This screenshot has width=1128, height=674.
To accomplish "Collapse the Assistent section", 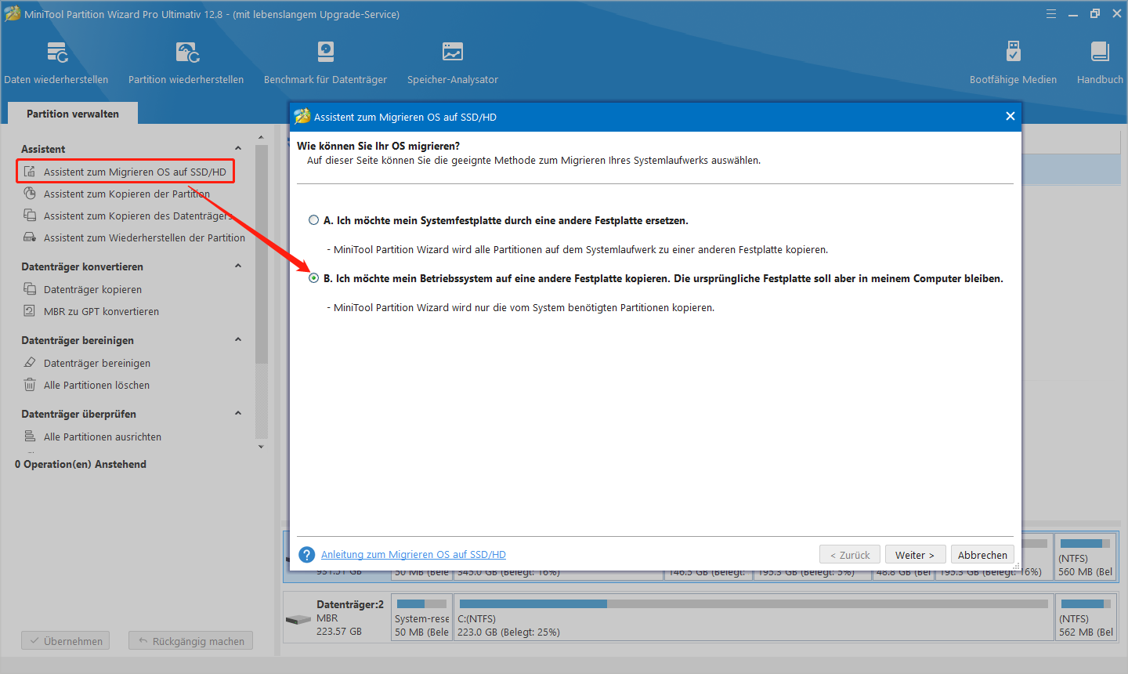I will 238,149.
